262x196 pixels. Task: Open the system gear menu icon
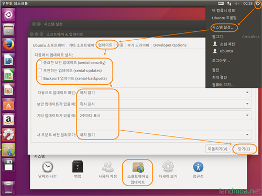pyautogui.click(x=258, y=4)
